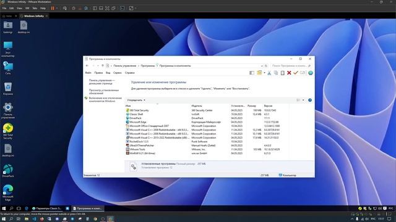Click Send Ctrl+Alt+Del icon in VMware toolbar
Screen dimensions: 396x222
tap(65, 8)
